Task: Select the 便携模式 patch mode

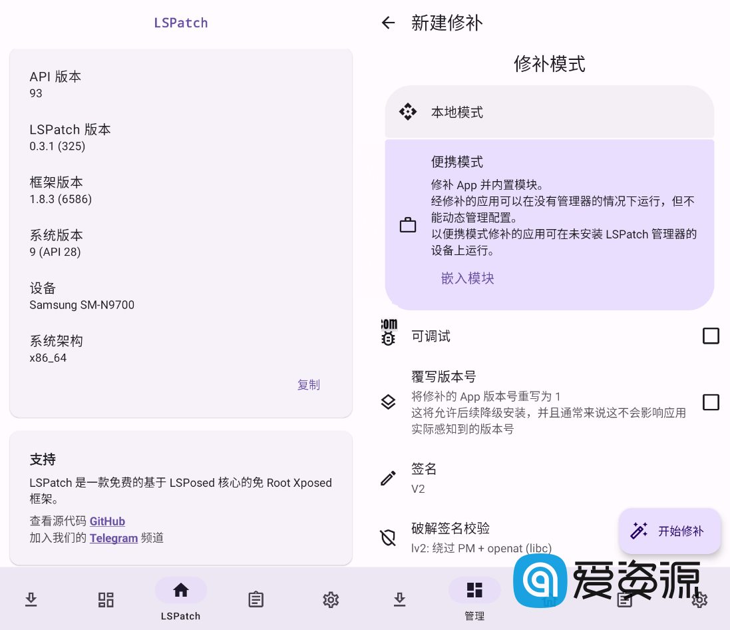Action: click(549, 223)
